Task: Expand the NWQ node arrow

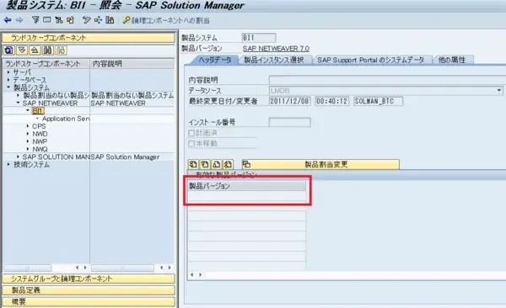Action: tap(28, 149)
